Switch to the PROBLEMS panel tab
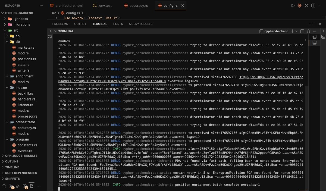This screenshot has height=191, width=326. [60, 24]
